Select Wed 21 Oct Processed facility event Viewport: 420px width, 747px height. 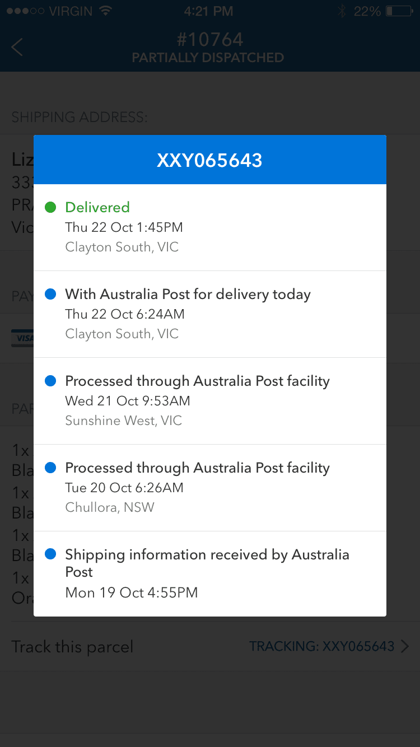coord(209,400)
